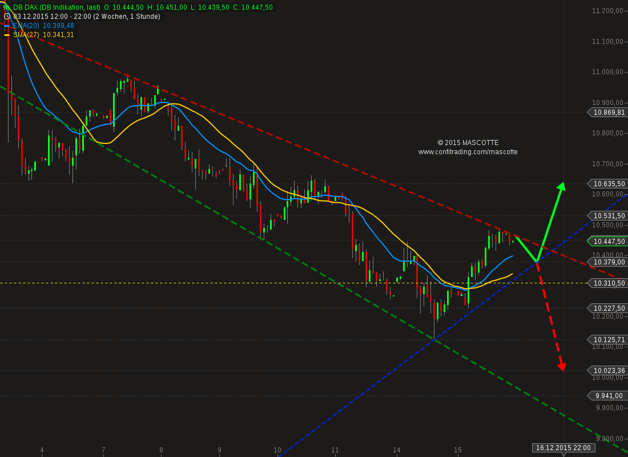
Task: Click the 10.227,50 price level tag
Action: click(x=607, y=308)
